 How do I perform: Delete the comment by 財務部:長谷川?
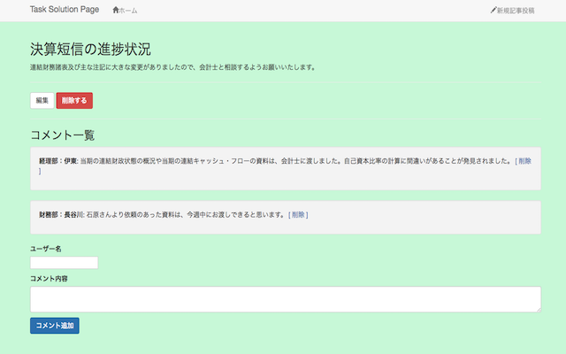point(298,215)
